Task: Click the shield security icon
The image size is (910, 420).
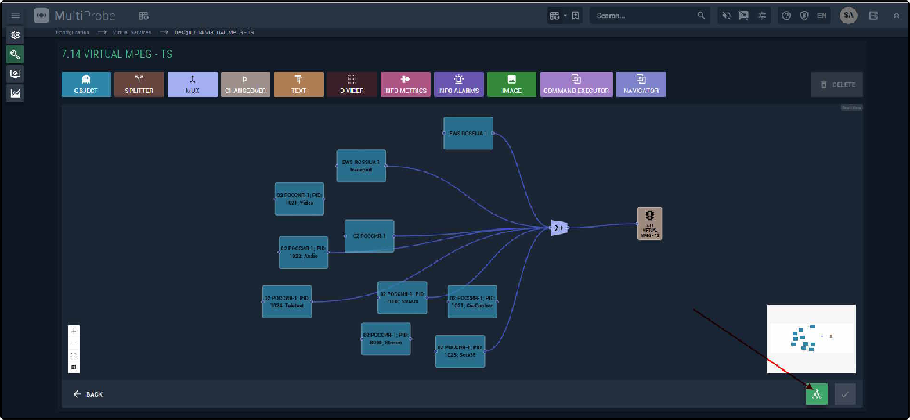Action: (803, 16)
